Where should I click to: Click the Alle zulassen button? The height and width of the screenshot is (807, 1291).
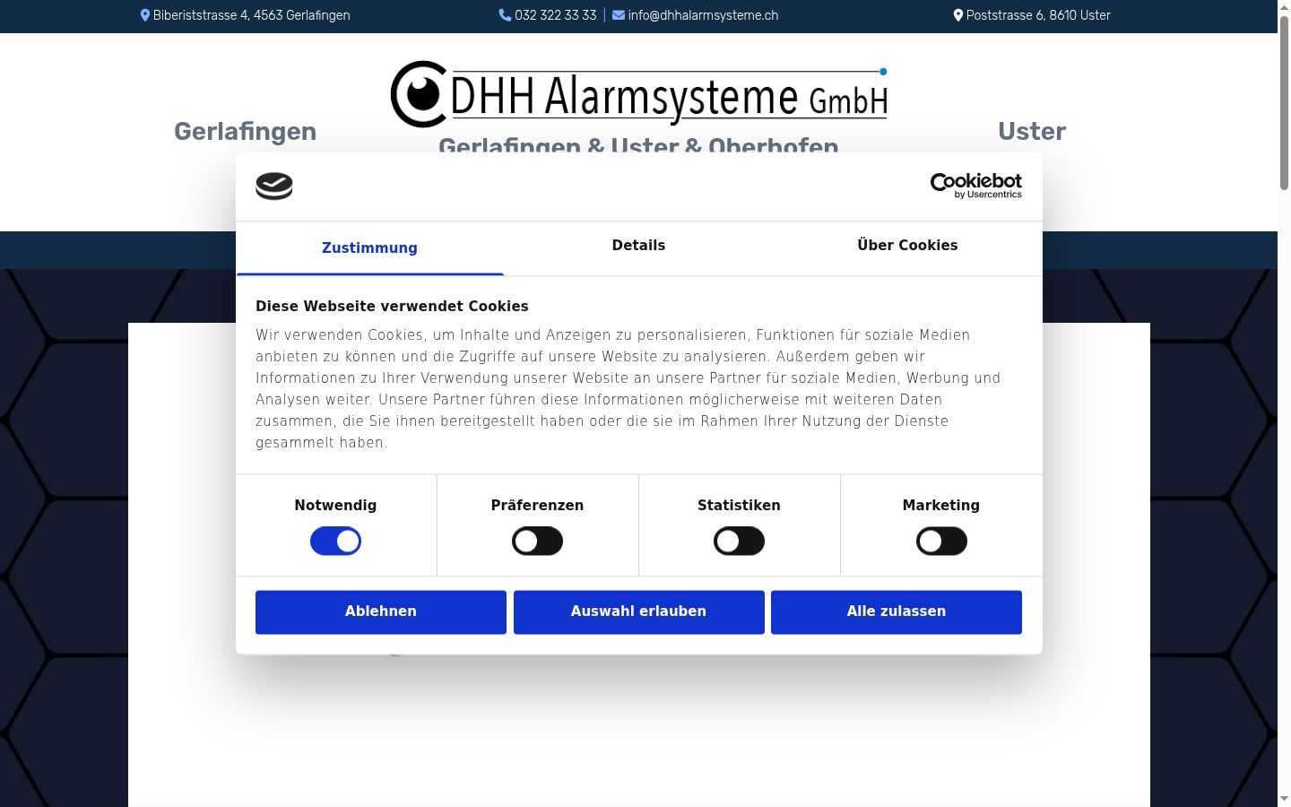coord(897,612)
